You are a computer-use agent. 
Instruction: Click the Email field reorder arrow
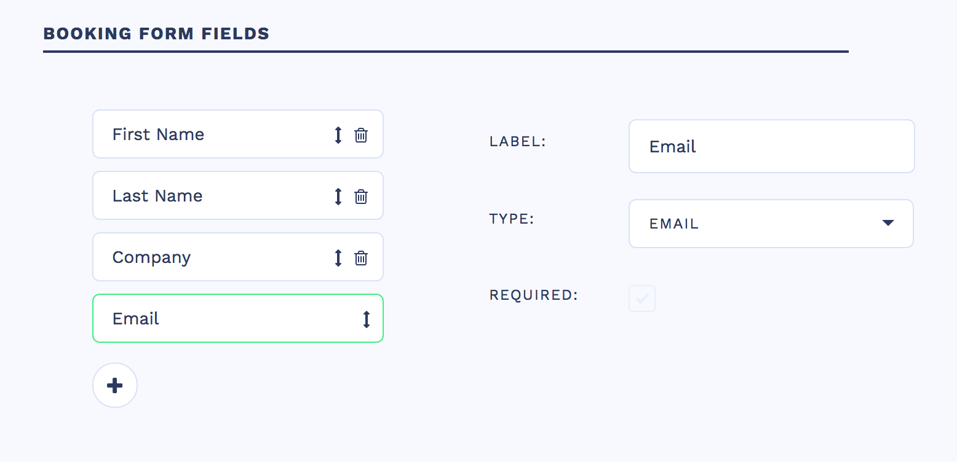pyautogui.click(x=367, y=319)
